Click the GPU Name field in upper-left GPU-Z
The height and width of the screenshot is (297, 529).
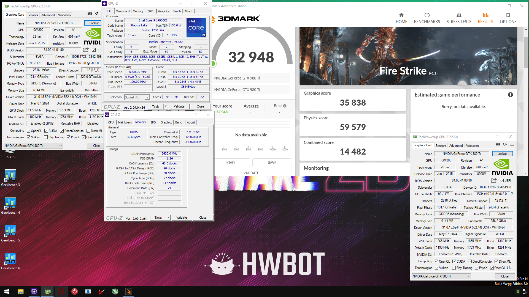point(54,23)
